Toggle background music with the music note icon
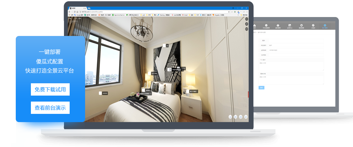 click(246, 24)
